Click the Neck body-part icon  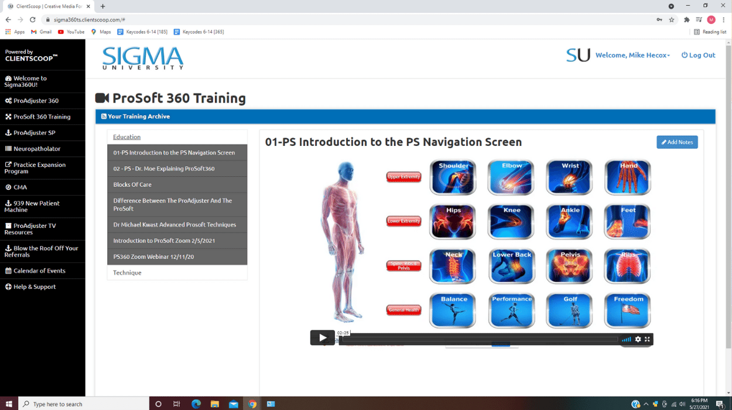453,266
